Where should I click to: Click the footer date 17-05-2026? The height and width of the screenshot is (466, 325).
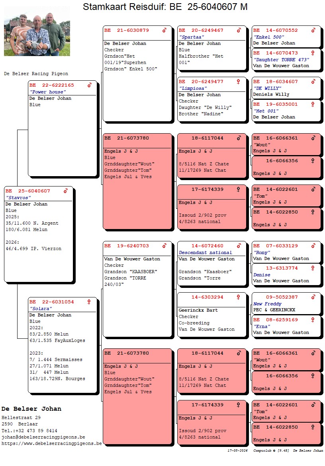coord(237,450)
